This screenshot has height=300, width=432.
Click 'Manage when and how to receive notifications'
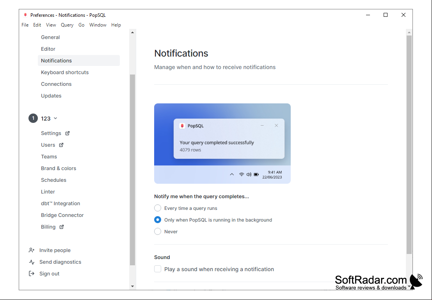point(215,67)
